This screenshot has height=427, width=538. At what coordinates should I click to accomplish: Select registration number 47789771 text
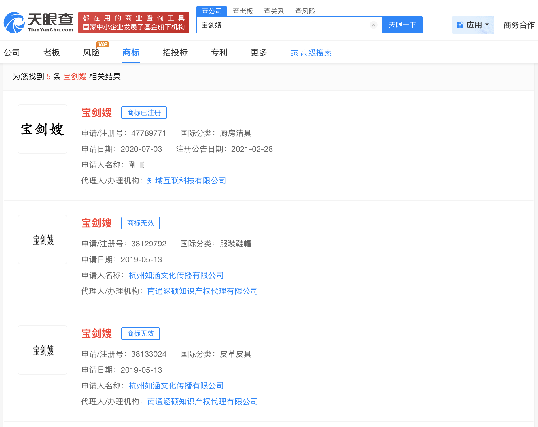point(149,133)
